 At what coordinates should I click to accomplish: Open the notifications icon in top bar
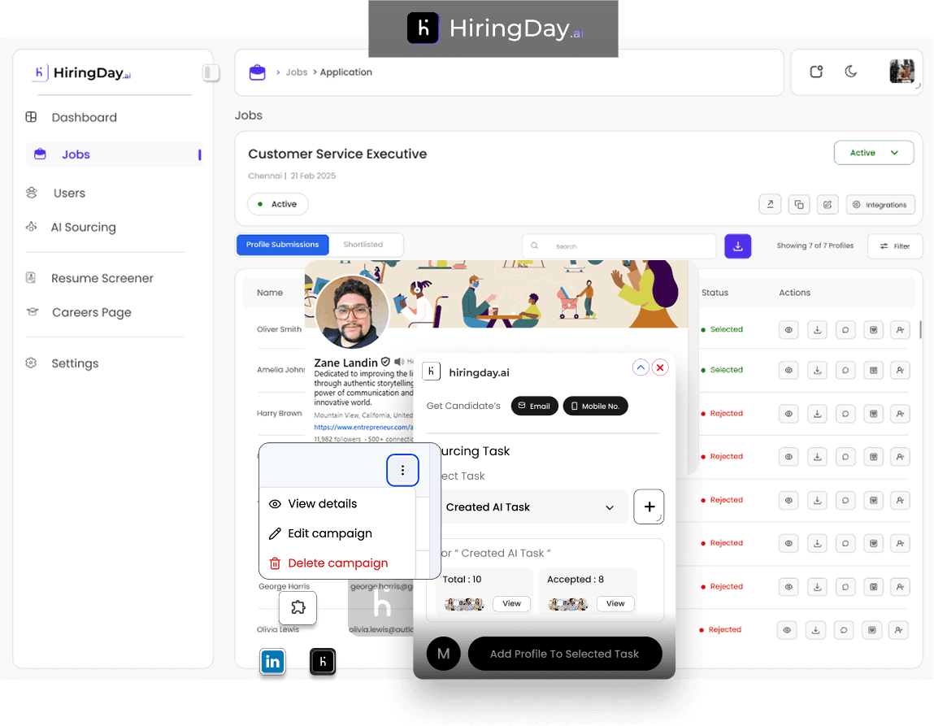(x=816, y=72)
